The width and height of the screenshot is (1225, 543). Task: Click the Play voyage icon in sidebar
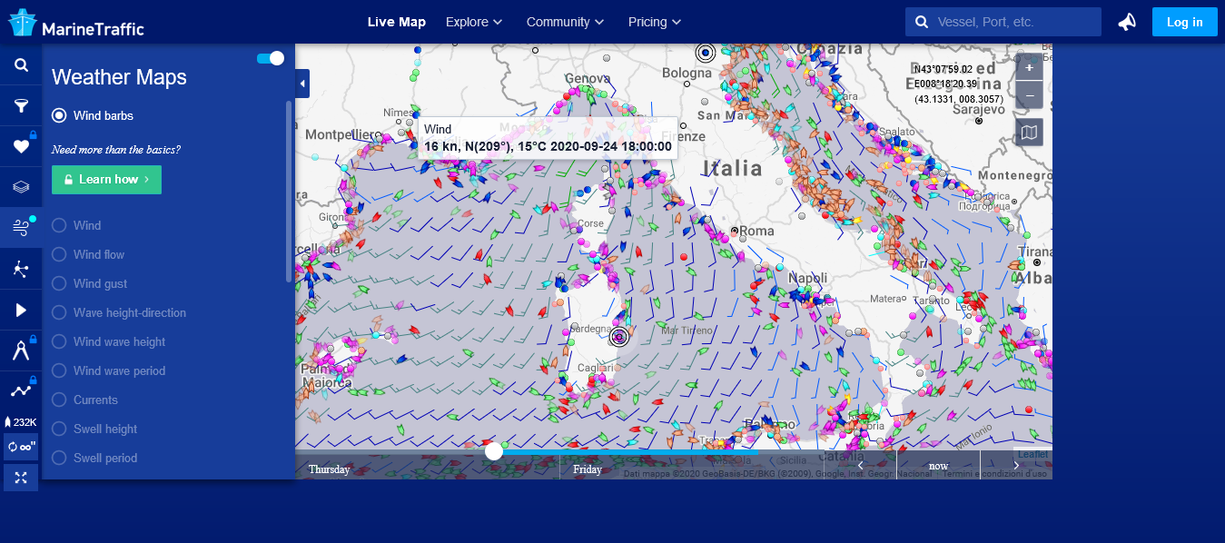coord(20,311)
